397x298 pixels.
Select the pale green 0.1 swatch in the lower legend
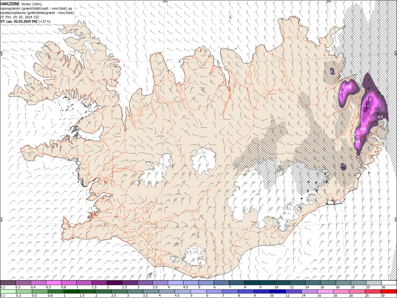pos(8,291)
